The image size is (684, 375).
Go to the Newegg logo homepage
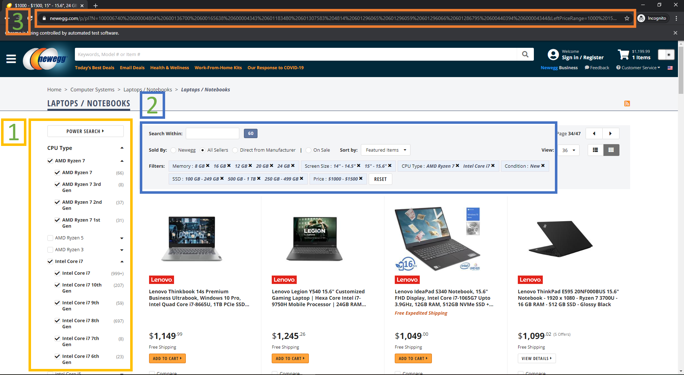(45, 59)
